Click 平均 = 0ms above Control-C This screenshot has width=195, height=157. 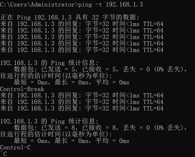(112, 141)
